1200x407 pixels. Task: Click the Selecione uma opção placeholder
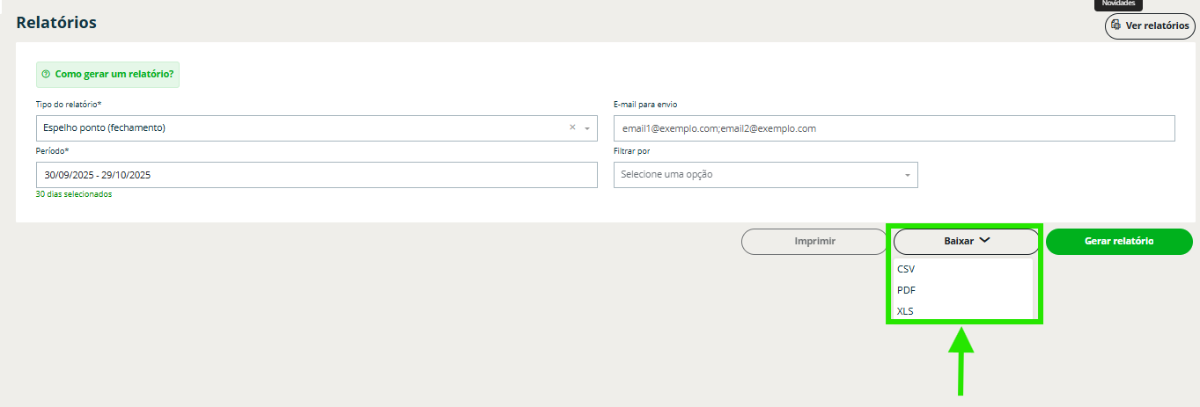click(x=666, y=175)
